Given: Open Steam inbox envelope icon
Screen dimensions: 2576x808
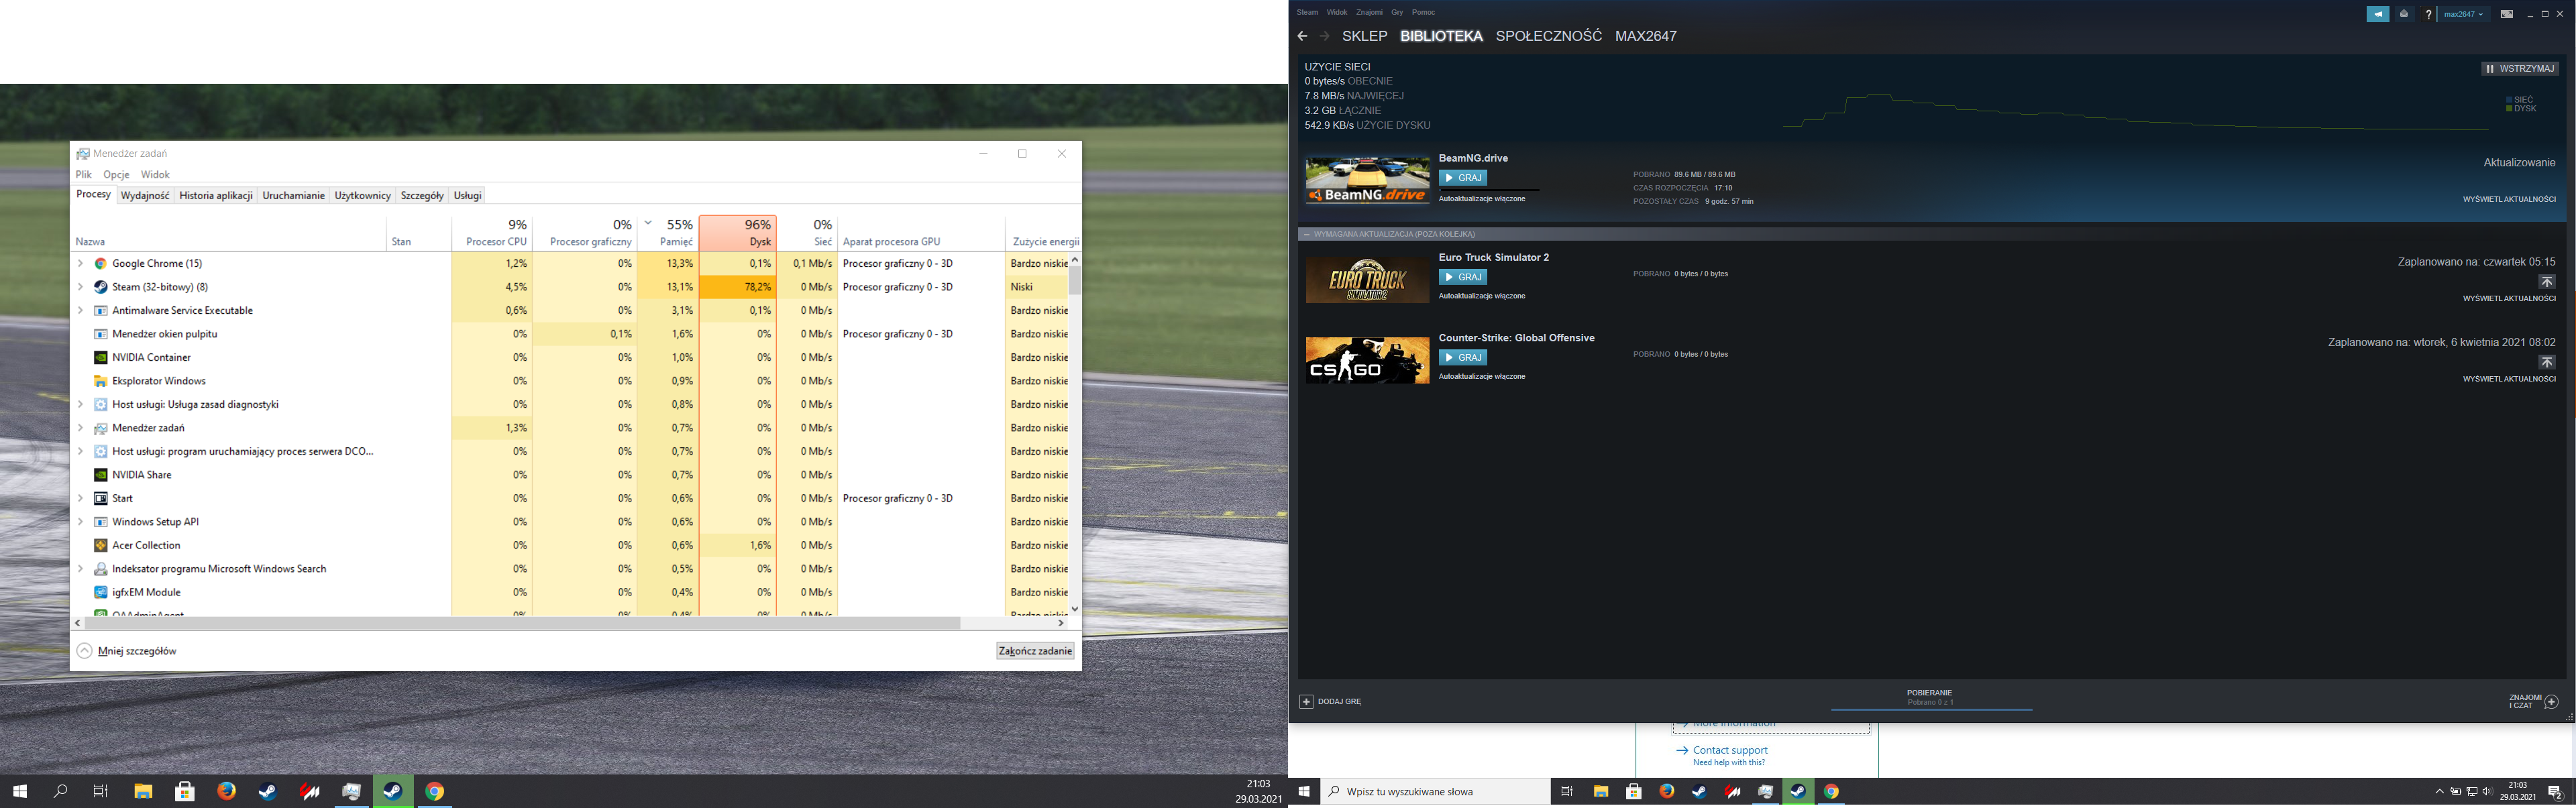Looking at the screenshot, I should click(x=2404, y=14).
